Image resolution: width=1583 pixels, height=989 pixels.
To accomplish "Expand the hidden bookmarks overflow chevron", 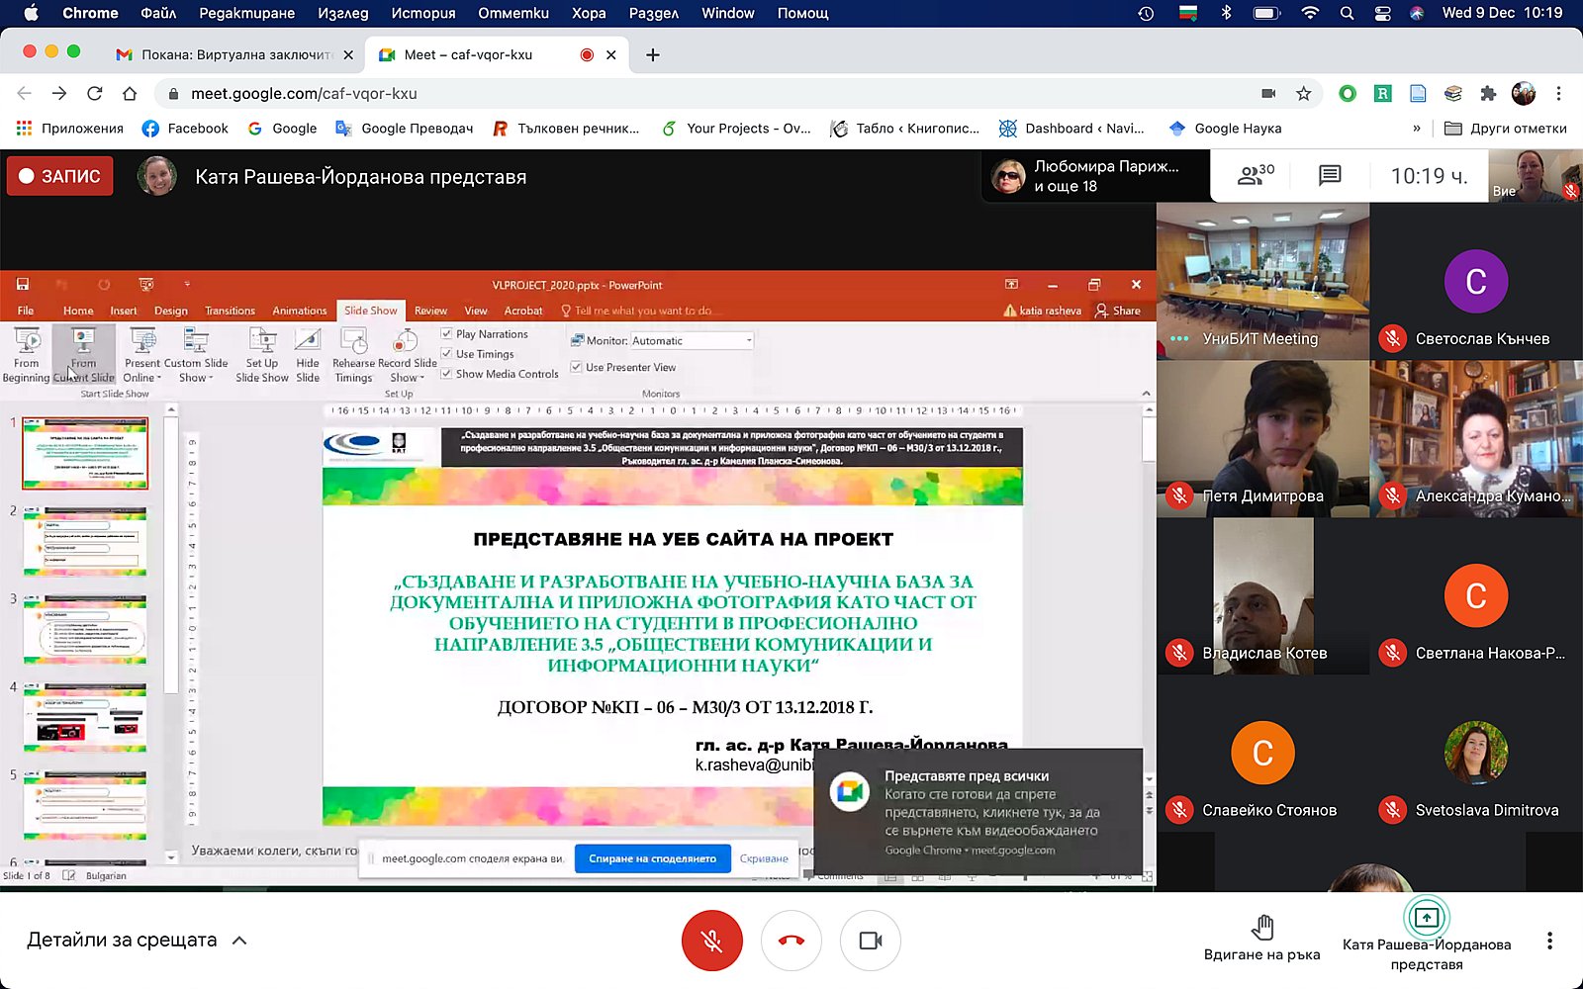I will (x=1417, y=129).
